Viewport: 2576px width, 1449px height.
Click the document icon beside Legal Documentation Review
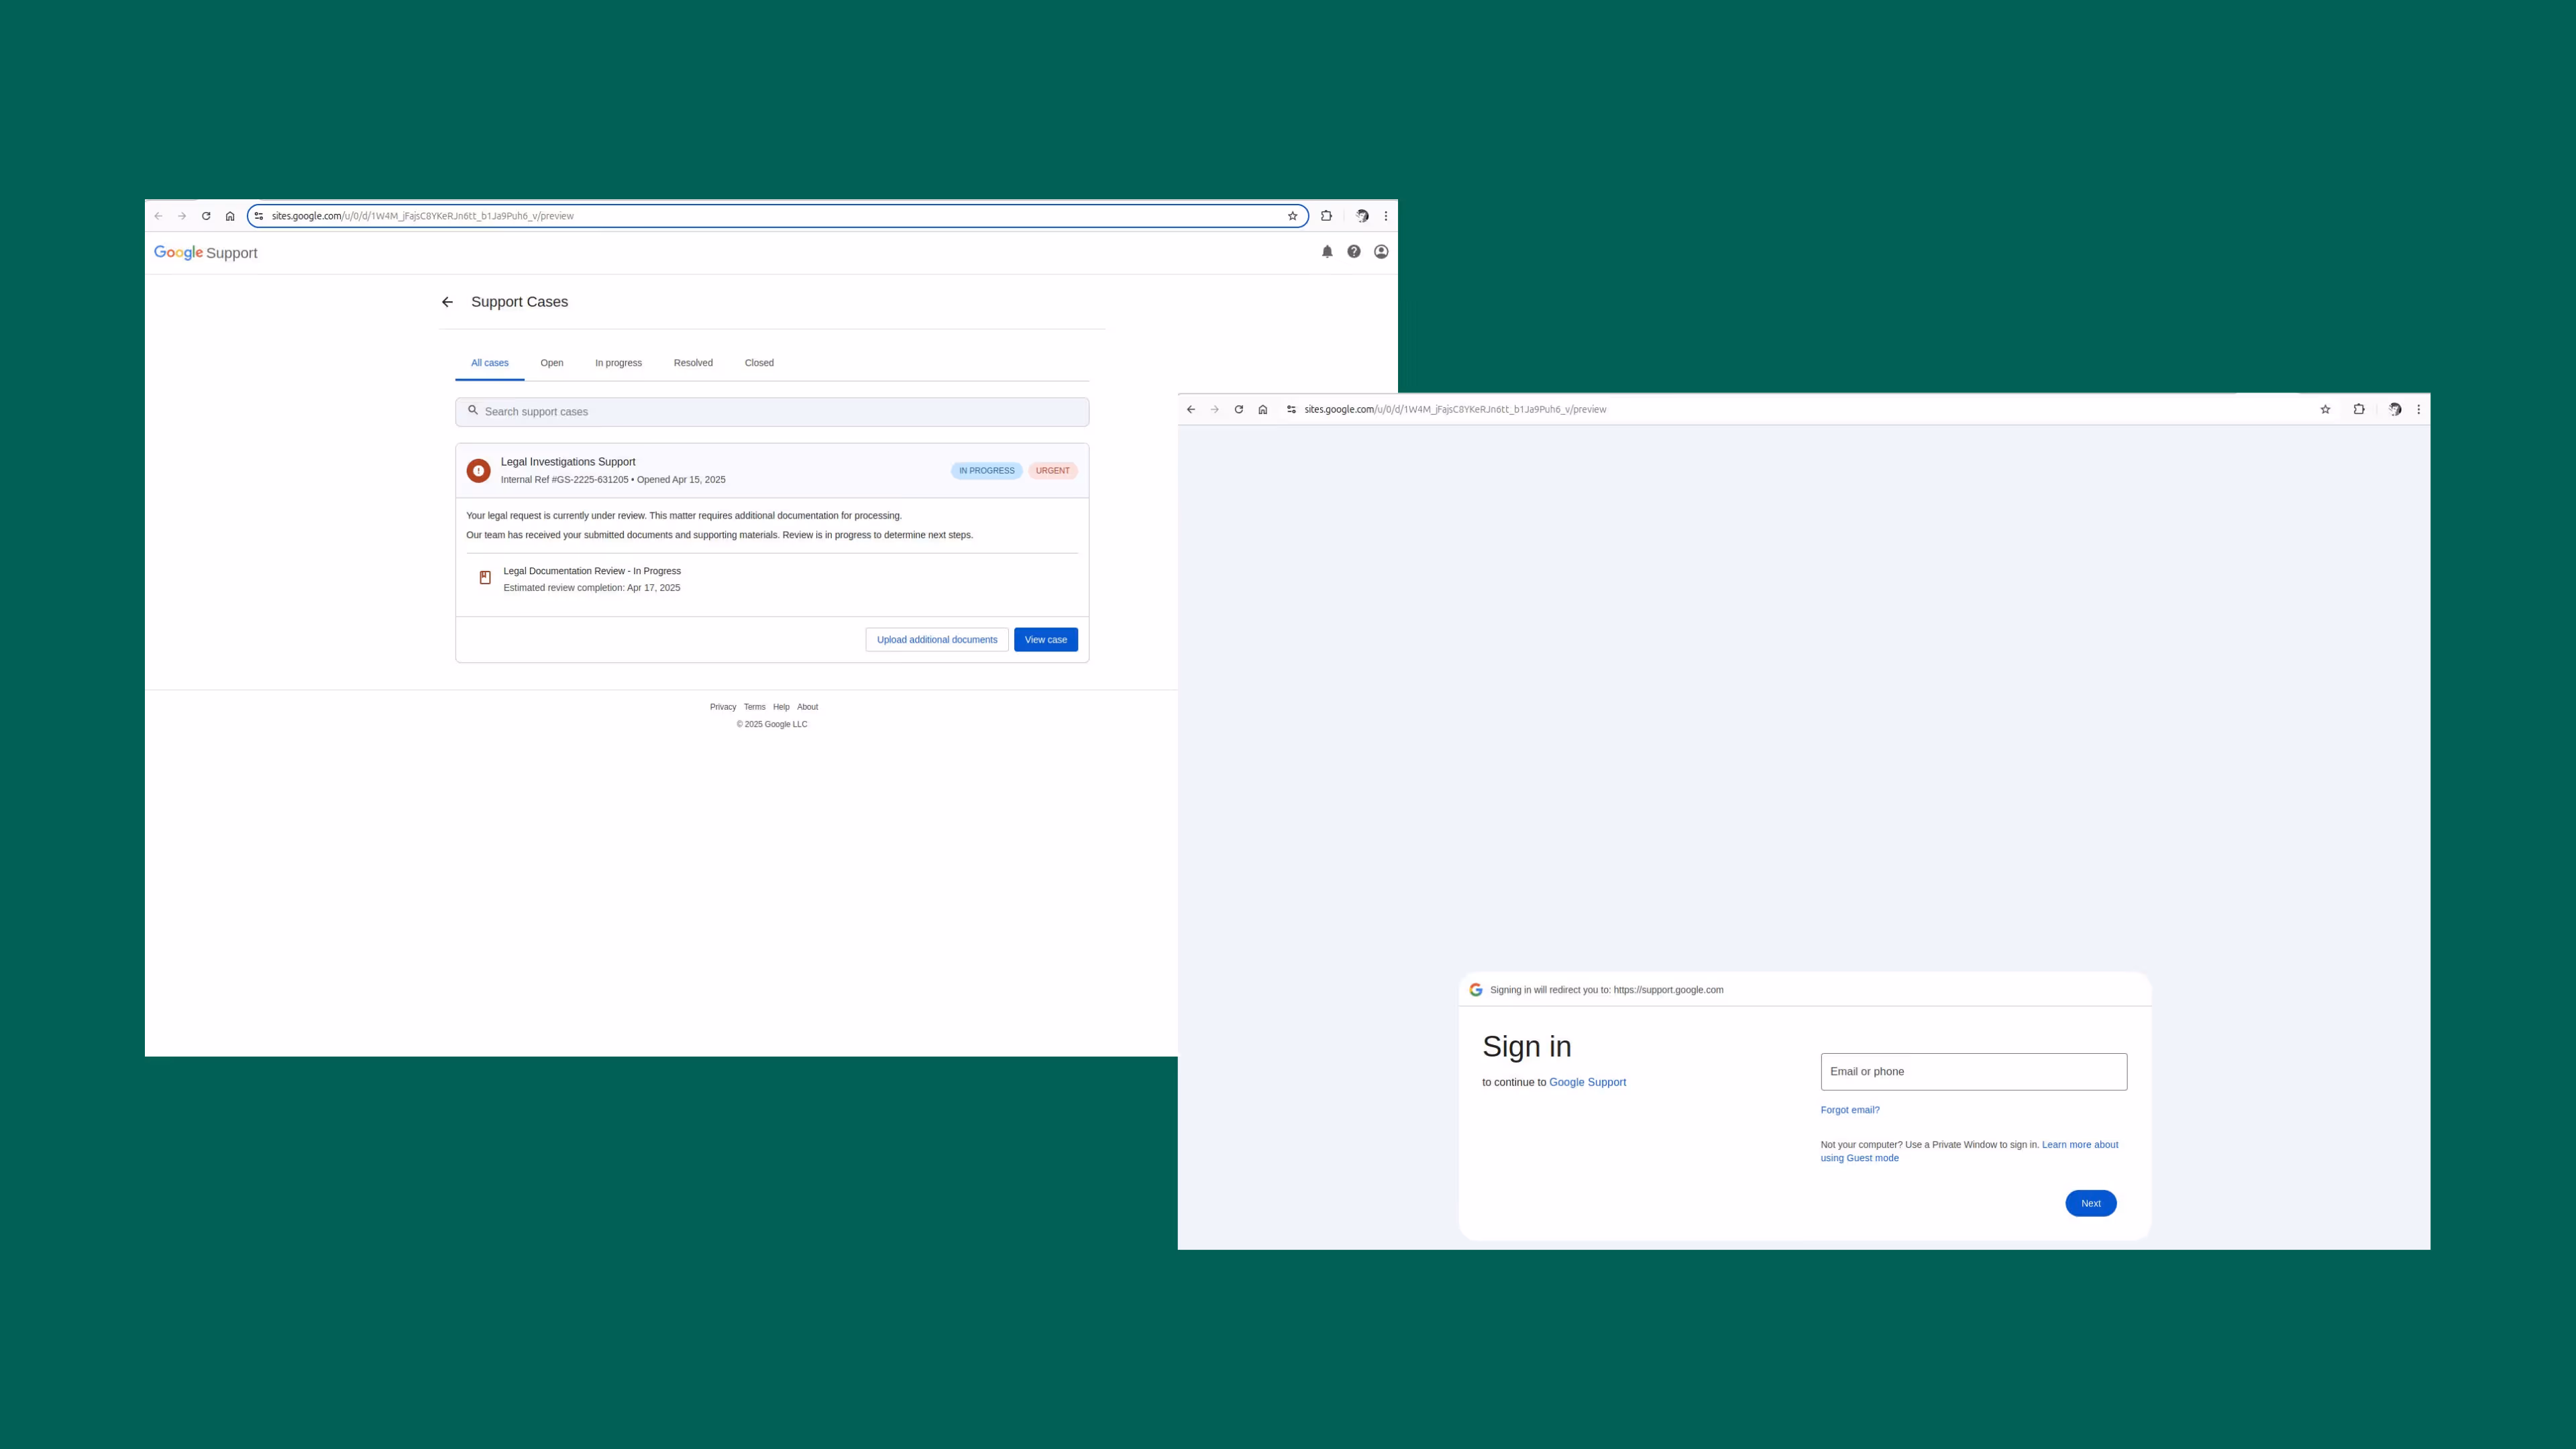[484, 577]
